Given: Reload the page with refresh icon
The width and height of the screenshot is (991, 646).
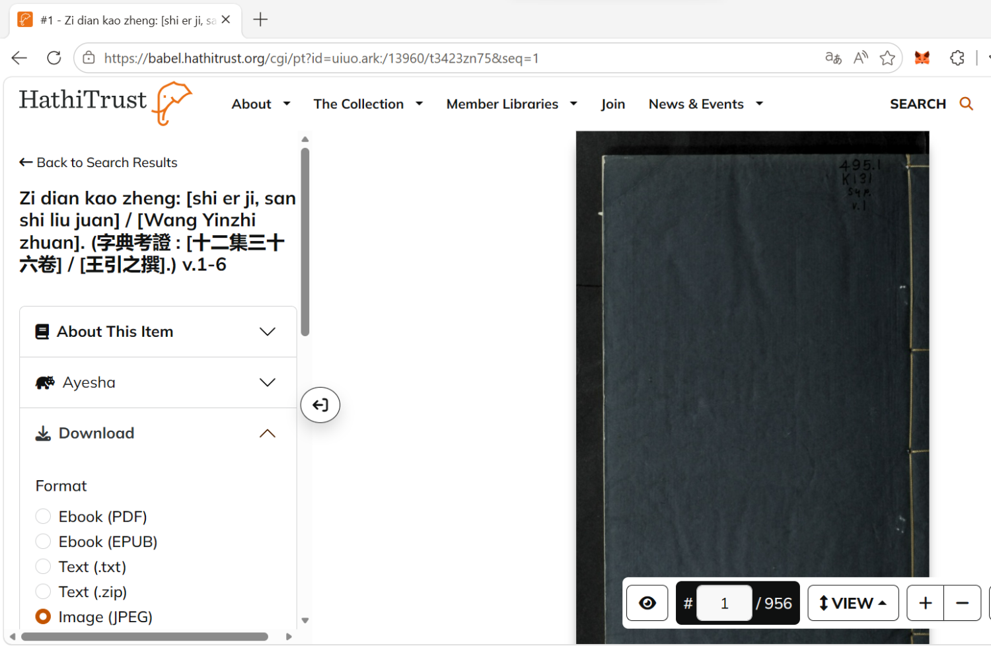Looking at the screenshot, I should [54, 58].
